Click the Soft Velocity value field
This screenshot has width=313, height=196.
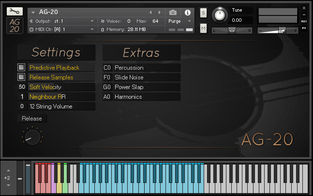tap(22, 87)
